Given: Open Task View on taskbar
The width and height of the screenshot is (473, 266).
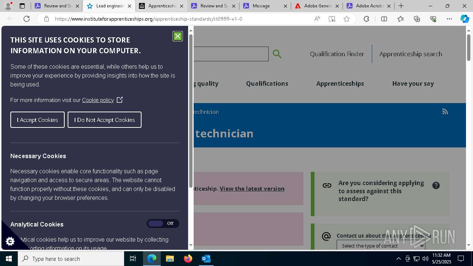Looking at the screenshot, I should pos(133,259).
